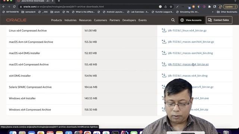Open the 'What is the differe...' bookmark
Screen dimensions: 239x134
pyautogui.click(x=83, y=12)
